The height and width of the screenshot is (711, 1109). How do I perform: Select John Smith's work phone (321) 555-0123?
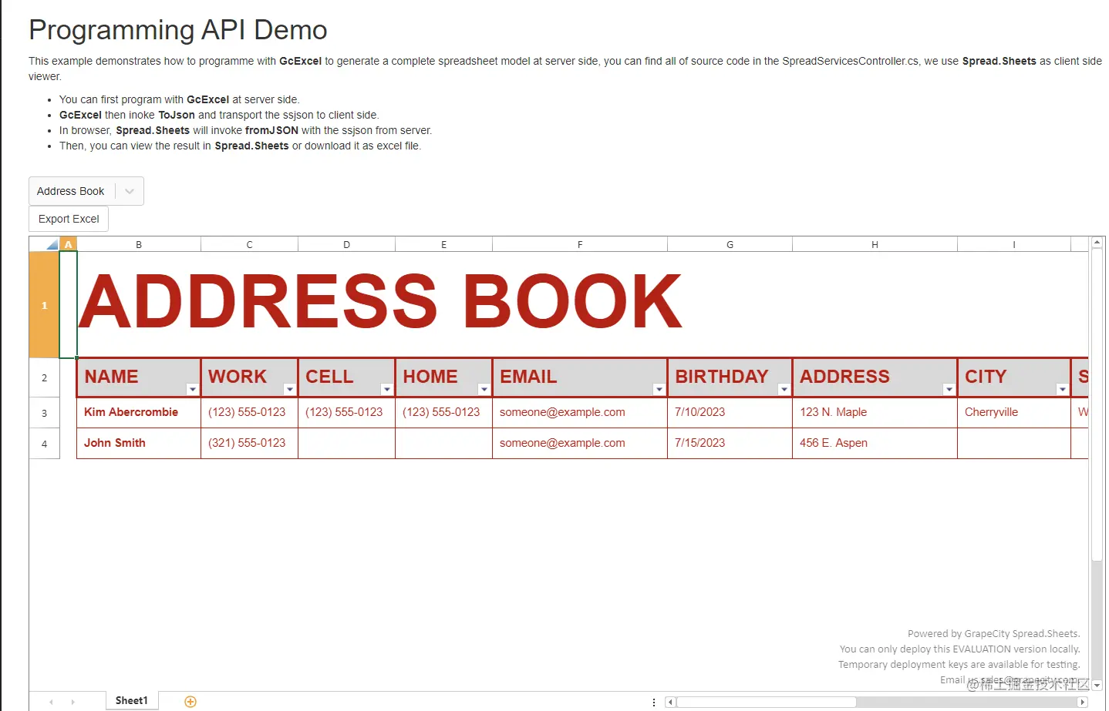tap(249, 443)
